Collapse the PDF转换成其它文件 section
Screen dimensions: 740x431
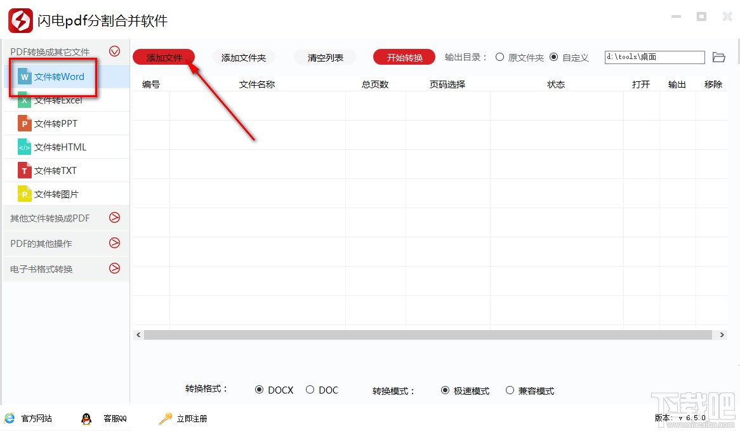coord(114,51)
